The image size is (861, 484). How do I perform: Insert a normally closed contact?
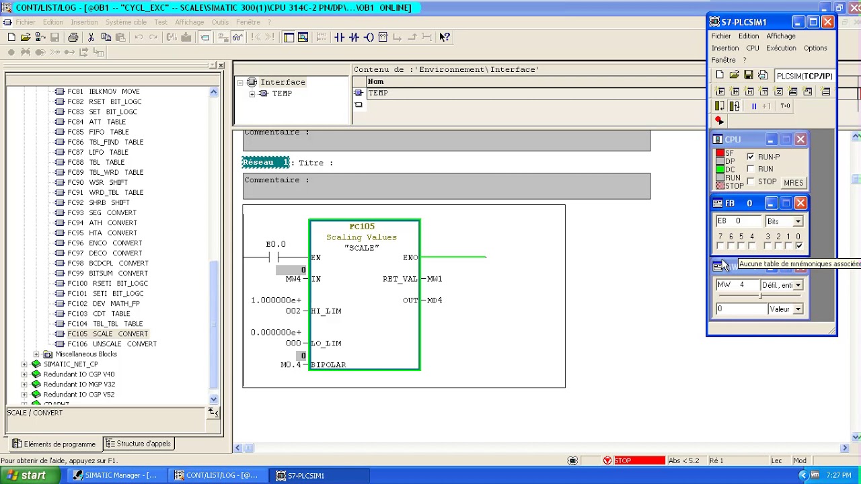(x=354, y=38)
